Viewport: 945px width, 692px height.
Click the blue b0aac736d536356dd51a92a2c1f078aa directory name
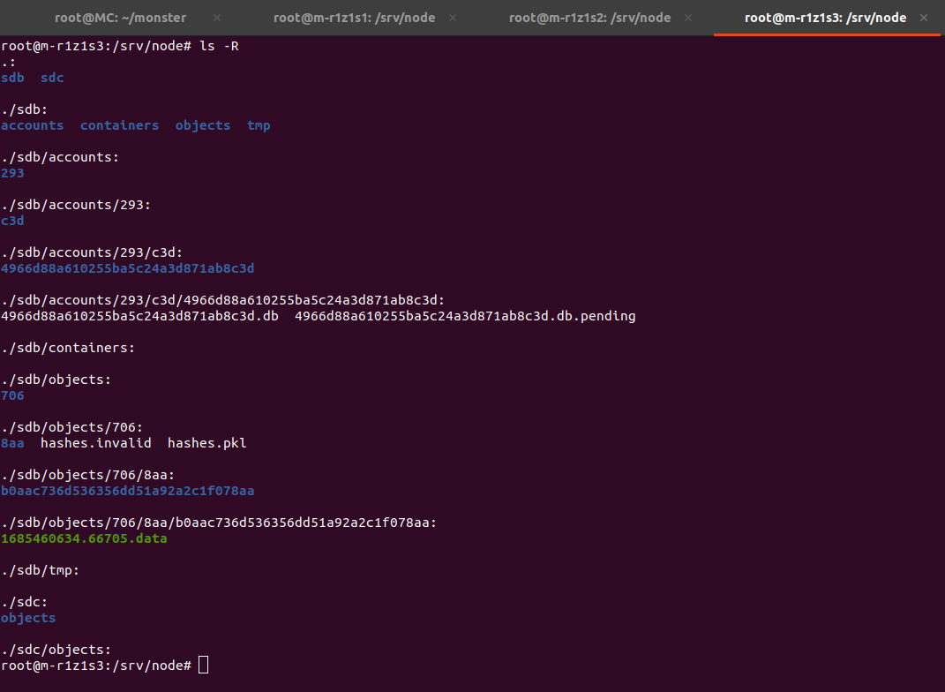click(127, 491)
